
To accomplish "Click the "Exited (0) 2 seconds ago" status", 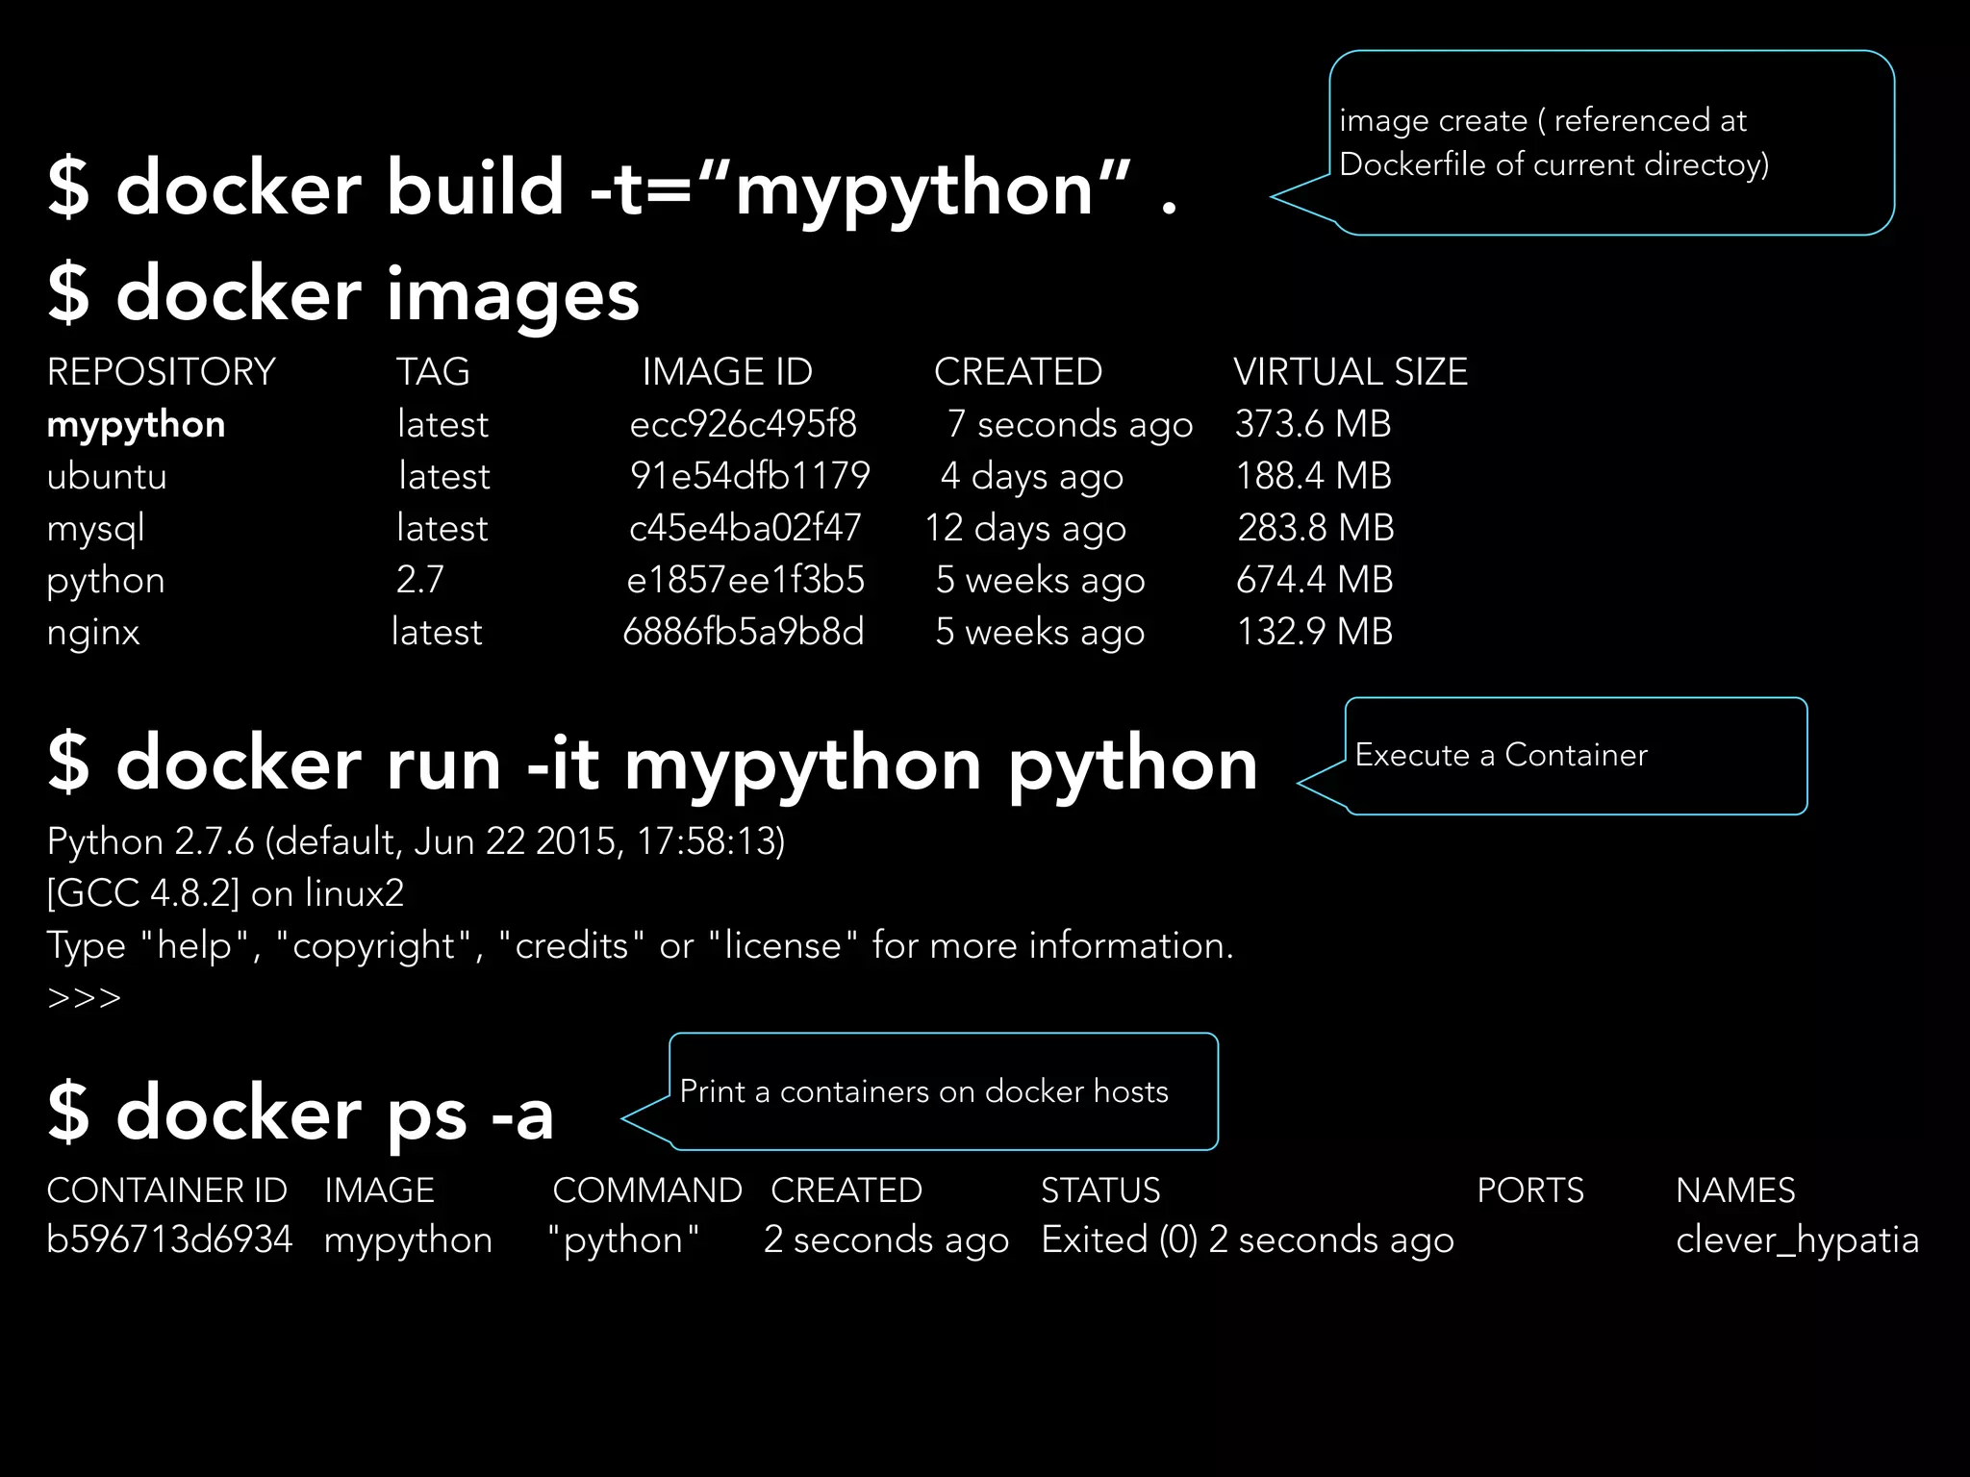I will pos(1247,1240).
